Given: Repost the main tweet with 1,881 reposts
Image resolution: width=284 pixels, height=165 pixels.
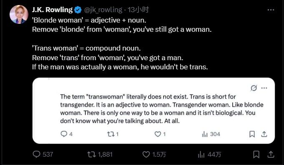Looking at the screenshot, I should (x=100, y=155).
